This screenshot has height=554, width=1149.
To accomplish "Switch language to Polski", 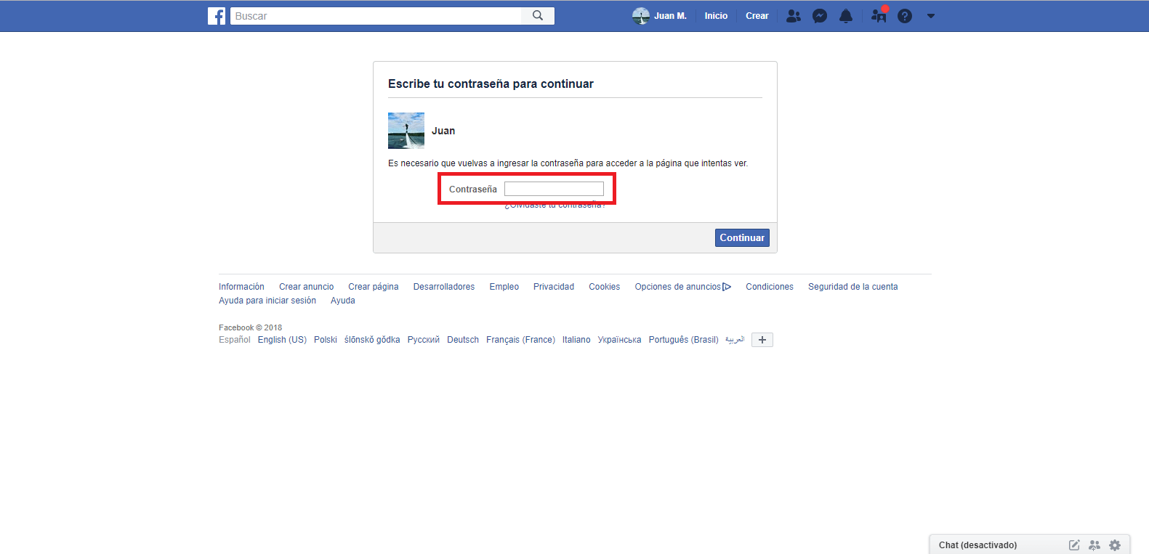I will point(326,340).
